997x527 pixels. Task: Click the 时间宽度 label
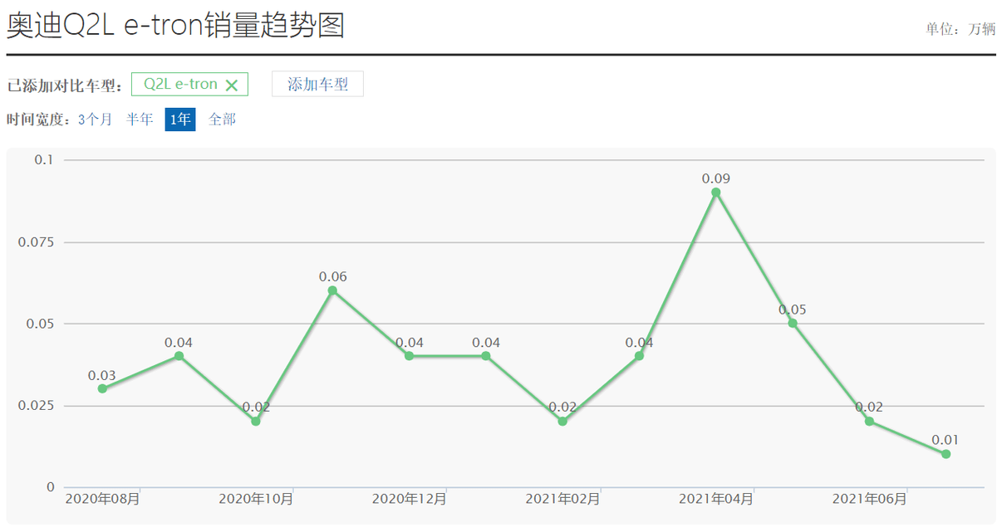point(41,120)
